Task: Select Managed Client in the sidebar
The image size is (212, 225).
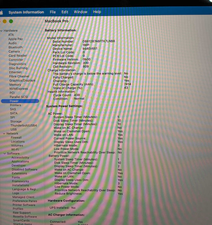Action: coord(23,197)
